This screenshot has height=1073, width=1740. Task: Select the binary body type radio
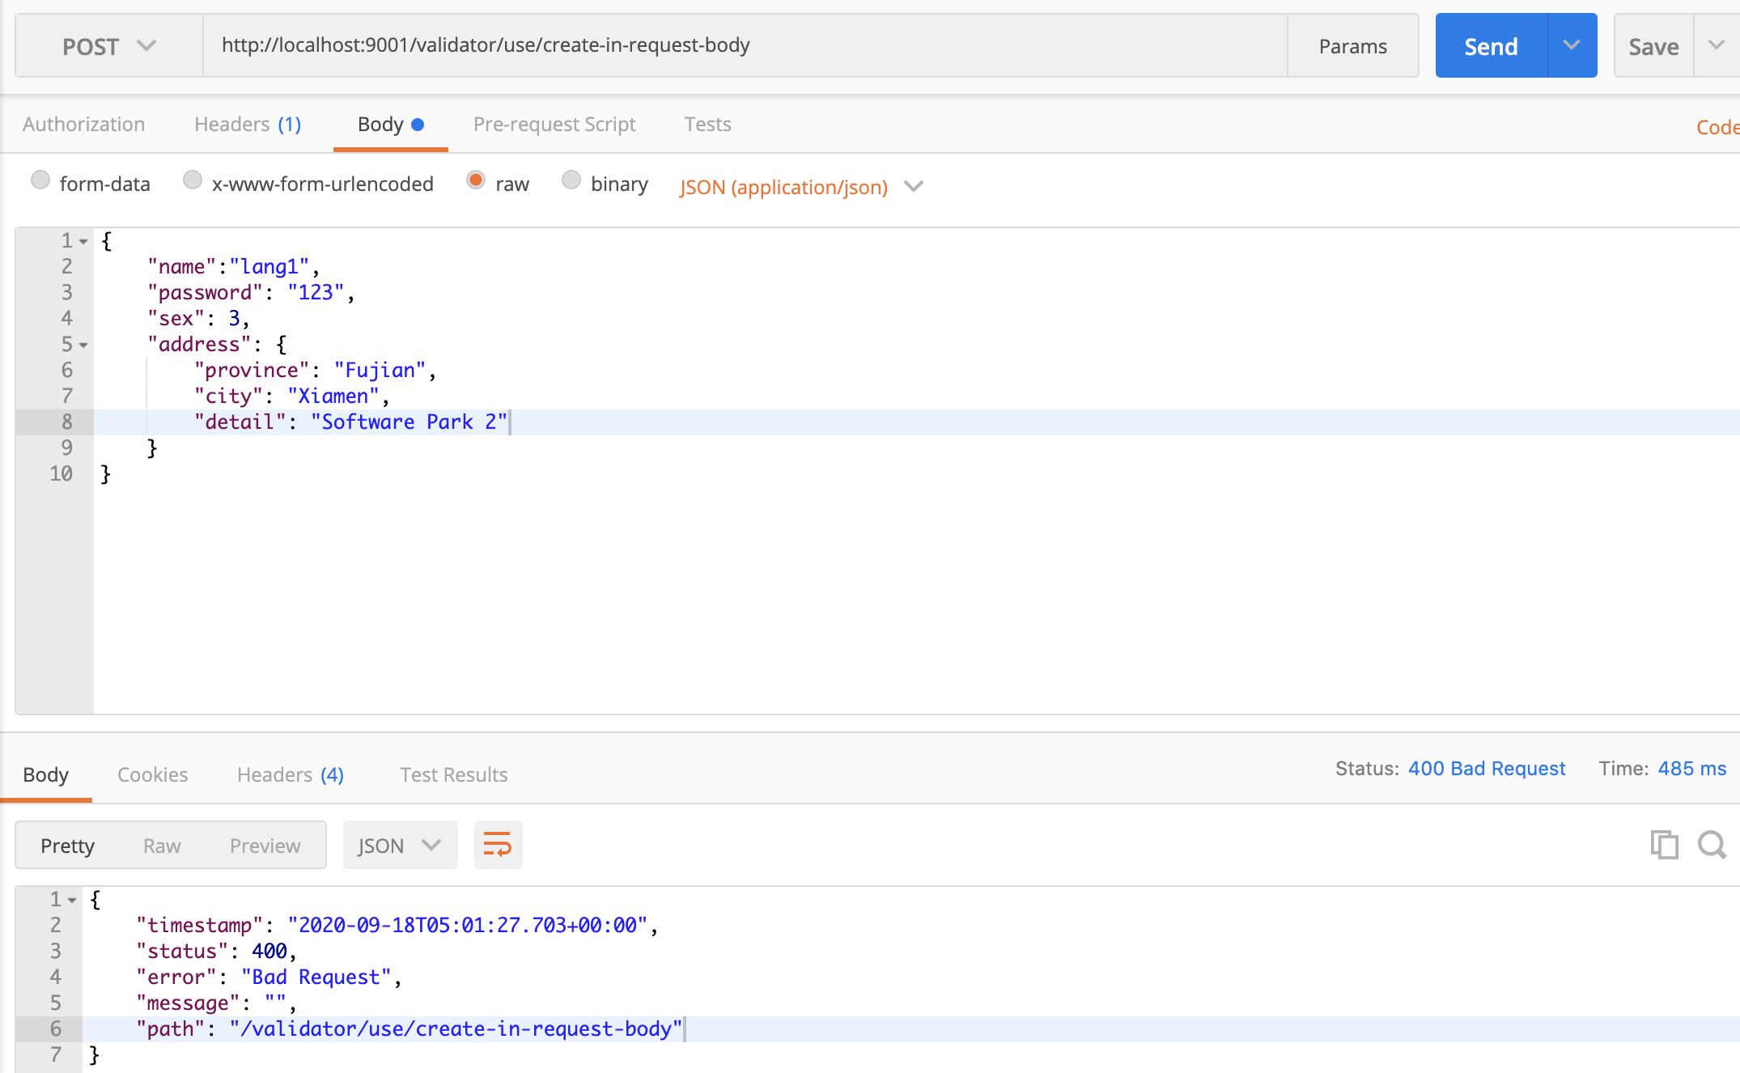[571, 180]
